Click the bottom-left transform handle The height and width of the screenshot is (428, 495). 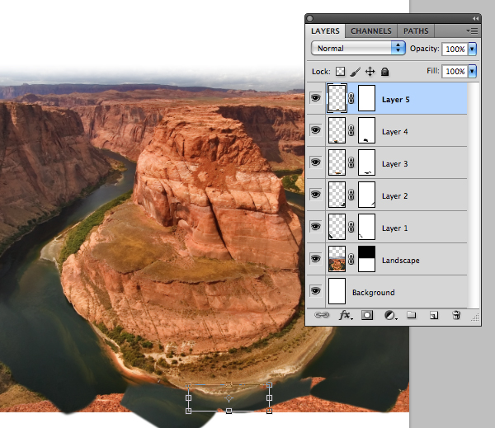(x=188, y=411)
